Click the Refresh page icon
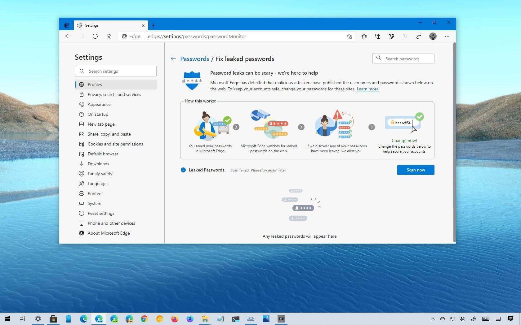Image resolution: width=521 pixels, height=325 pixels. coord(95,36)
